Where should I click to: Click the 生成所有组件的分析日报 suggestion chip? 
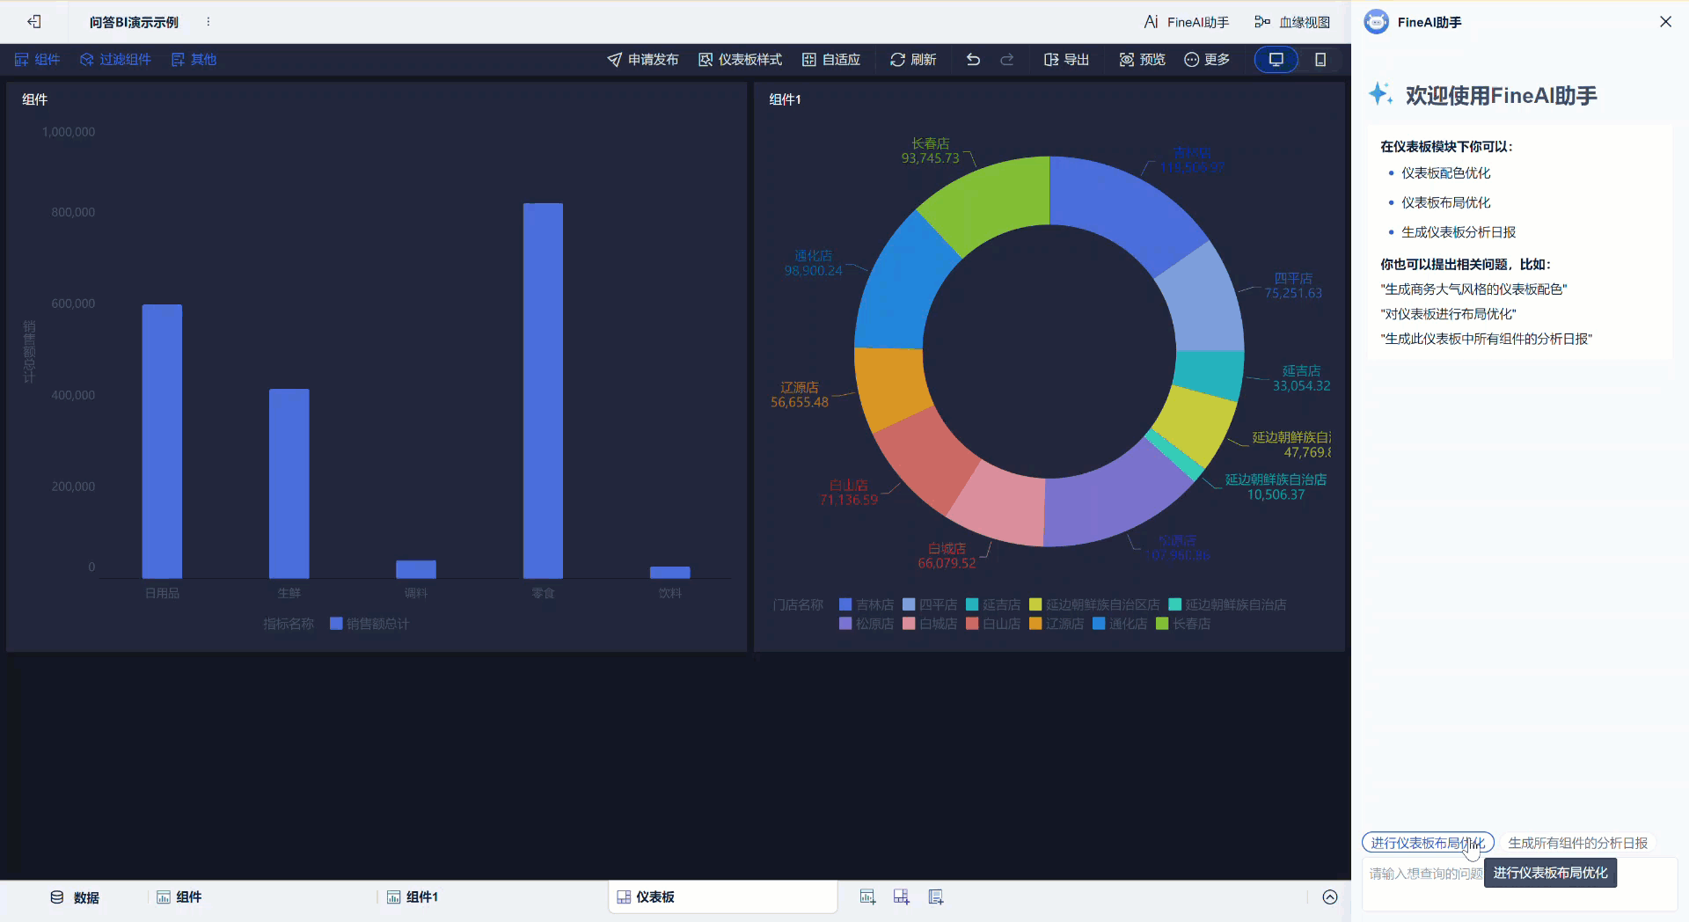tap(1578, 843)
